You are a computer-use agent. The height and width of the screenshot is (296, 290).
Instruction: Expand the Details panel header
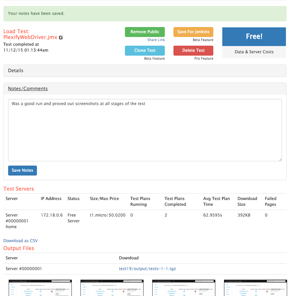pos(16,71)
